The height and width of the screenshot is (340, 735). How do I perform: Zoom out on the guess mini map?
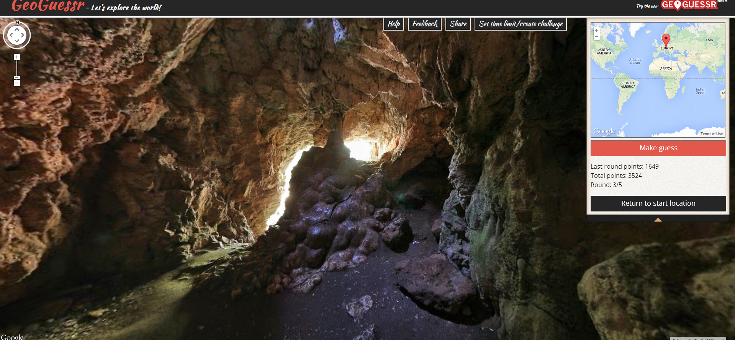tap(596, 37)
